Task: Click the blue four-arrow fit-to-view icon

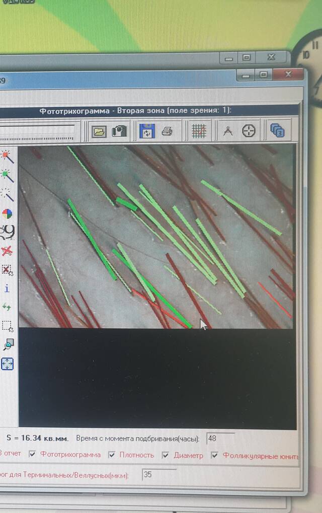Action: 7,364
